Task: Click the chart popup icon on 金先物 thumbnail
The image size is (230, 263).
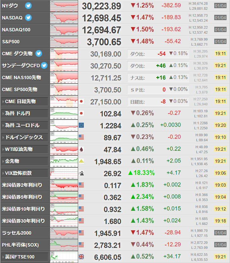Action: tap(52, 158)
